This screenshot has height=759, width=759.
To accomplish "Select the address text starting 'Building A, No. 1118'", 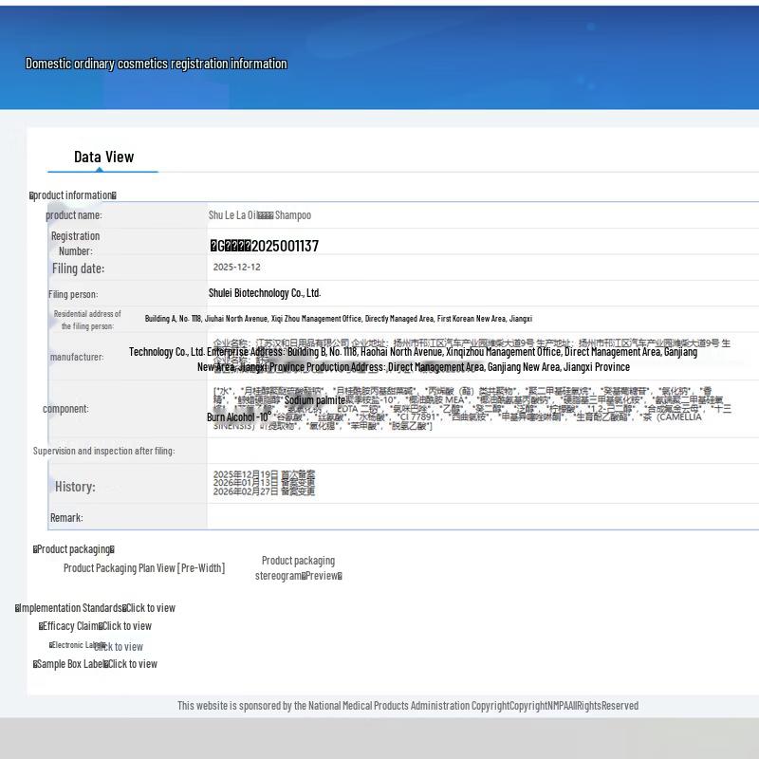I will (x=339, y=319).
